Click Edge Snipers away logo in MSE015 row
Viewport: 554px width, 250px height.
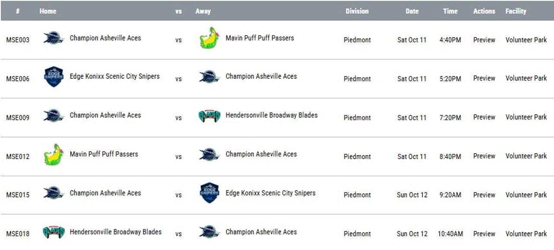(x=209, y=193)
